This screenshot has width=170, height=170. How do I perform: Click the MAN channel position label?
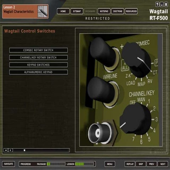[141, 100]
